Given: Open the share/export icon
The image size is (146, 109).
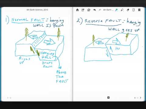Looking at the screenshot, I should coord(83,10).
